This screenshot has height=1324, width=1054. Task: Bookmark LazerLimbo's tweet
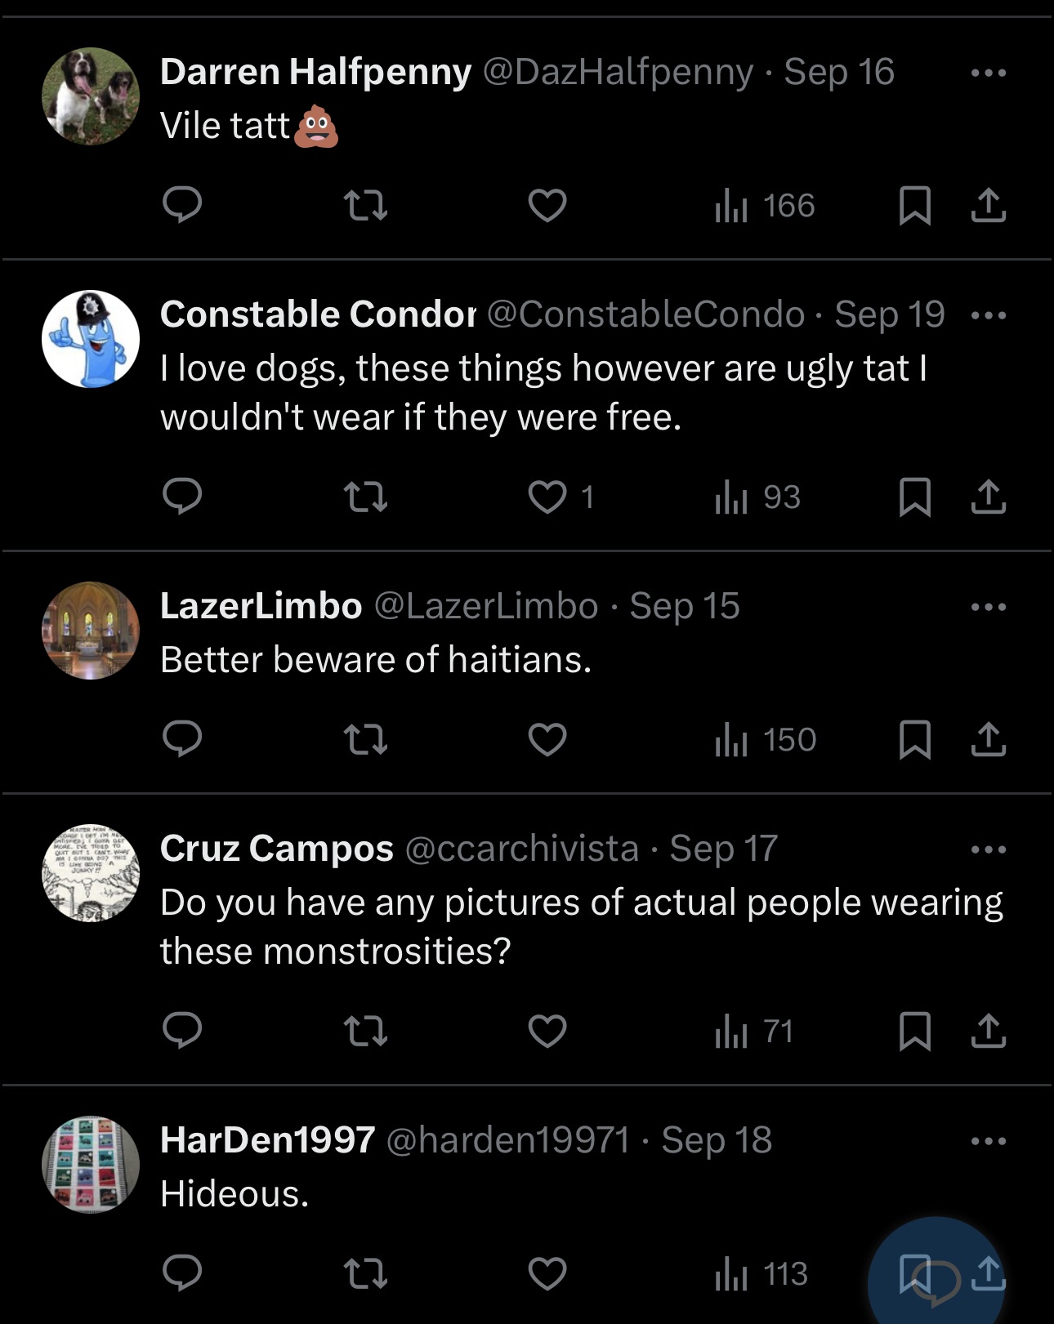pyautogui.click(x=914, y=739)
